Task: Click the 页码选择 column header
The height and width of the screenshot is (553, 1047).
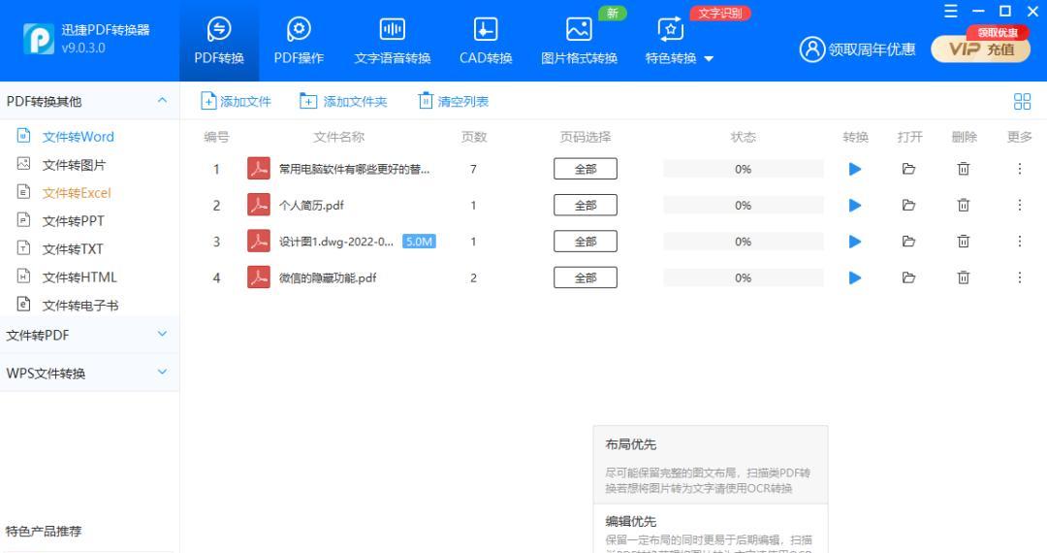Action: click(585, 137)
